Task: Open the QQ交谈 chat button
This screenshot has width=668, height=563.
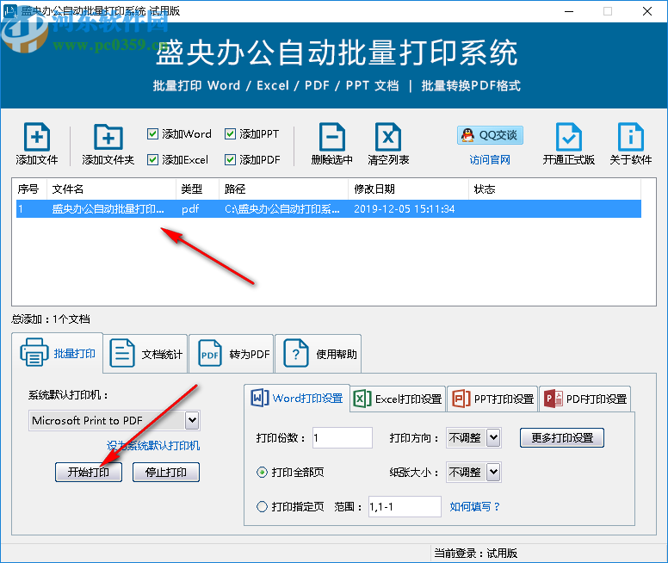Action: click(x=490, y=135)
